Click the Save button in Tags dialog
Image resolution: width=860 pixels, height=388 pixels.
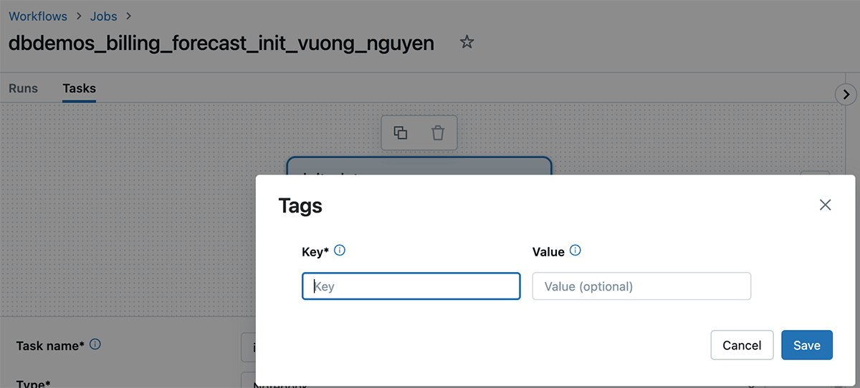(806, 345)
